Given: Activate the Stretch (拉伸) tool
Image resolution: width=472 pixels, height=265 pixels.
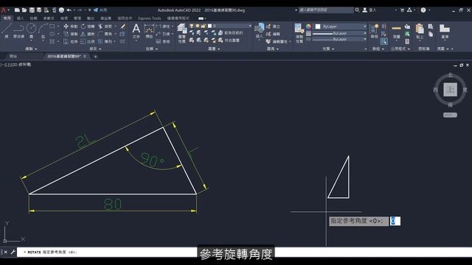Looking at the screenshot, I should [x=71, y=41].
